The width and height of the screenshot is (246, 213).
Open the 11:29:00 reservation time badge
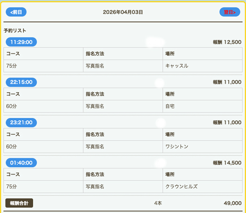click(x=21, y=42)
